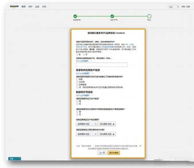Click the 帮助 link in the header

pos(183,7)
